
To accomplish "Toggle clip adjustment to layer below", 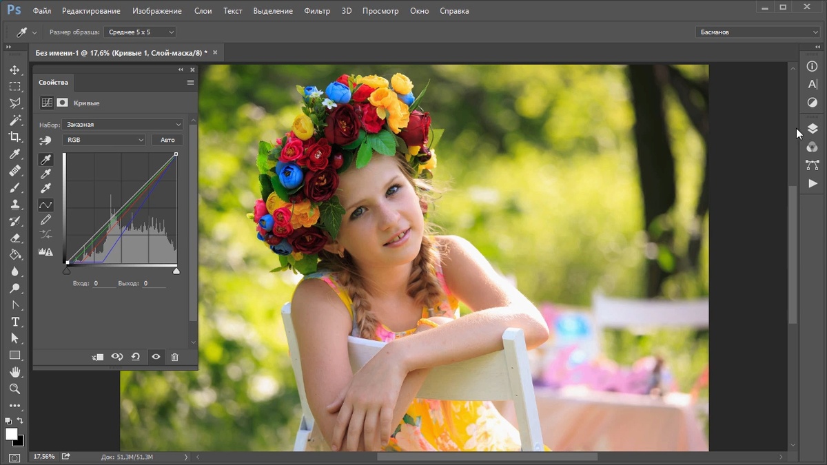I will [x=98, y=357].
